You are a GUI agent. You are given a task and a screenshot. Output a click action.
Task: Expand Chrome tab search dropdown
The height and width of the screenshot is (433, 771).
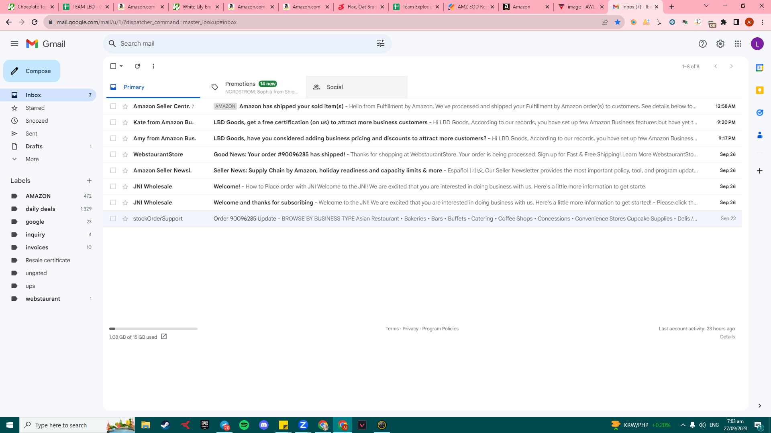[706, 6]
